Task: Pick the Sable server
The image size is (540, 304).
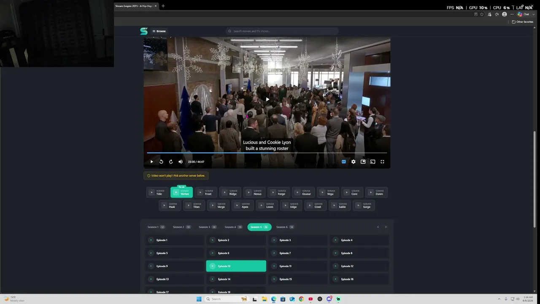Action: point(340,206)
